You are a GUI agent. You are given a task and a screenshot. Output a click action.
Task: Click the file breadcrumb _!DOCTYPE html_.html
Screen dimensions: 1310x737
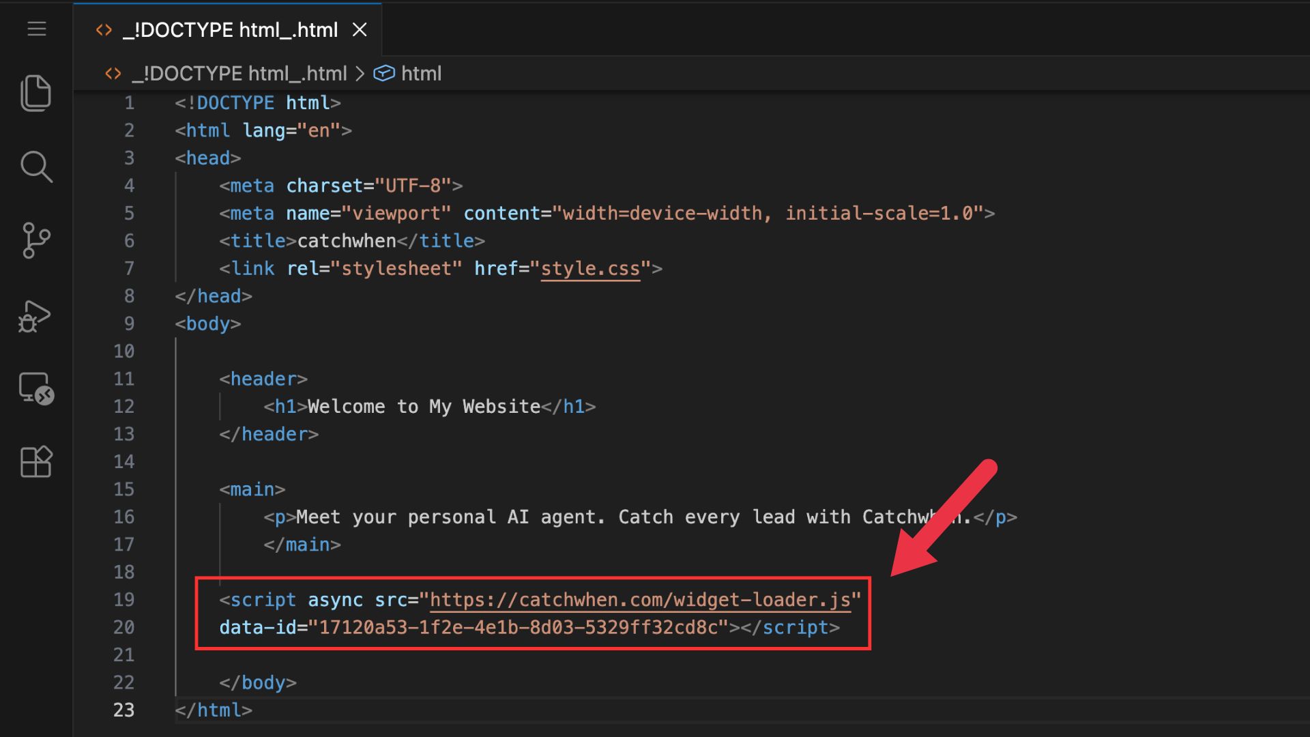[x=239, y=73]
